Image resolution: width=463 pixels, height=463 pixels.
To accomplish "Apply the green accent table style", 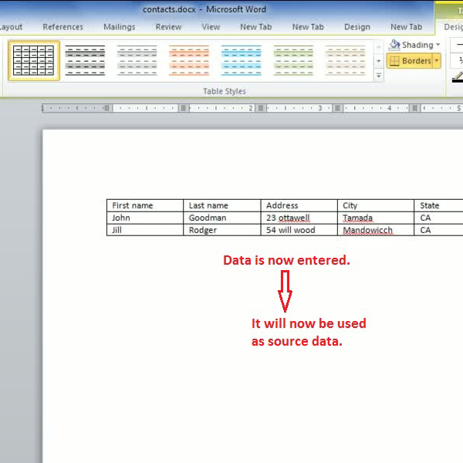I will (x=293, y=61).
